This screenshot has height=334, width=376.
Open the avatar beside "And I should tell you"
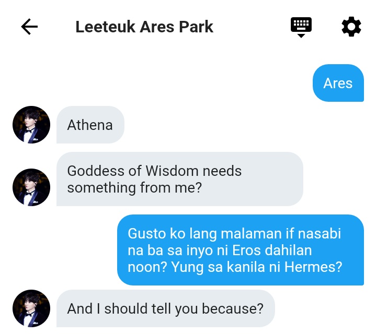click(31, 308)
